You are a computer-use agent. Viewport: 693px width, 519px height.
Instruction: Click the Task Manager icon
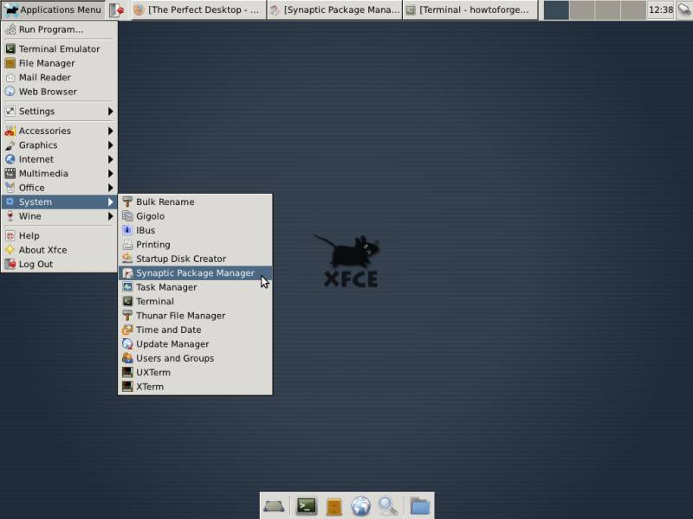127,287
